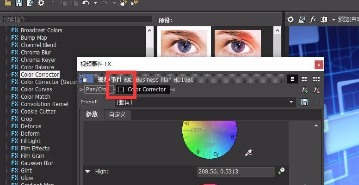
Task: Click plugin list scrollbar up arrow
Action: [149, 30]
